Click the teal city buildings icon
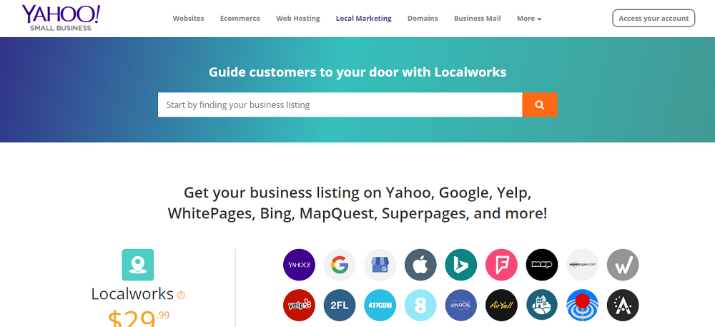This screenshot has height=327, width=715. pyautogui.click(x=542, y=305)
